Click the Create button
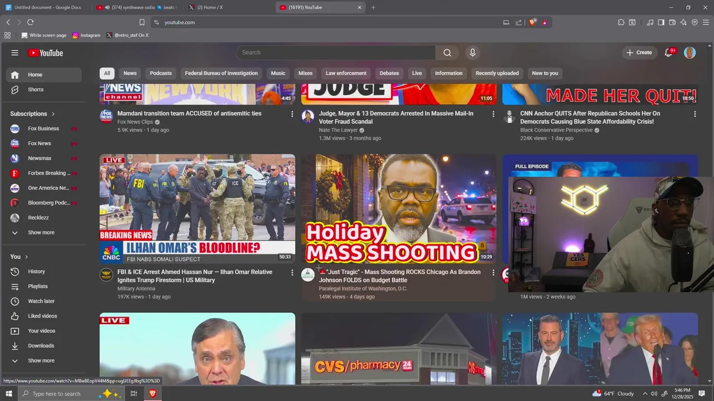714x401 pixels. coord(639,52)
